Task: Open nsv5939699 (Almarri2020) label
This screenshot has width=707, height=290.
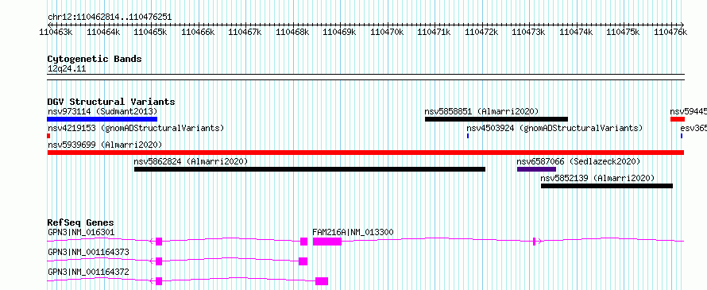Action: [x=105, y=145]
